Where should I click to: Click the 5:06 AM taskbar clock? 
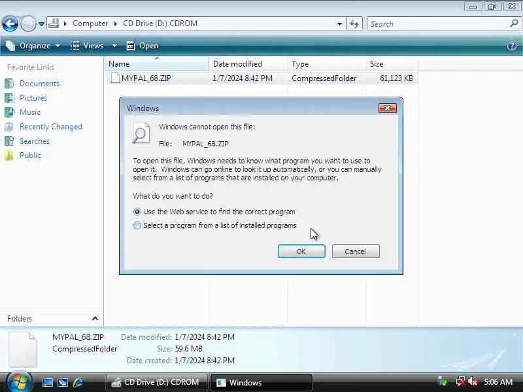[498, 382]
